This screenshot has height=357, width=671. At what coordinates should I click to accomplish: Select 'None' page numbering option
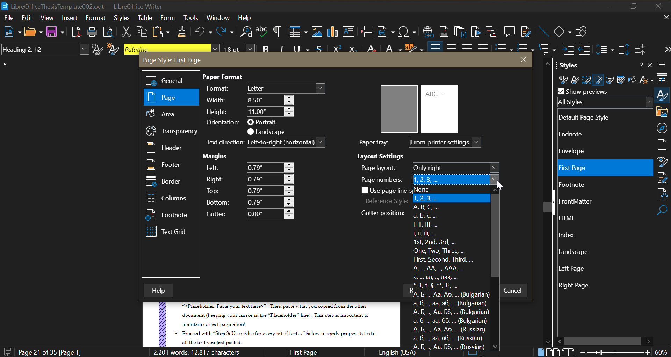point(451,190)
